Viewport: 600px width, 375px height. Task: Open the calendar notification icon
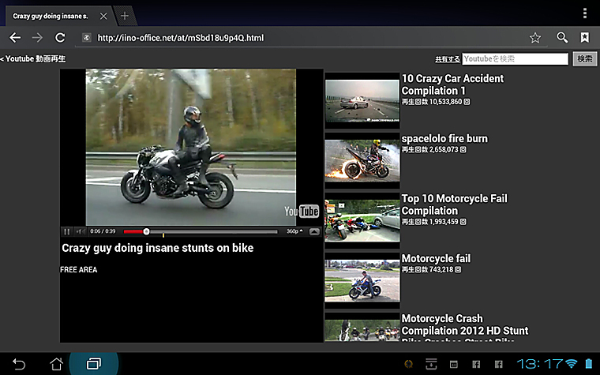tap(453, 364)
